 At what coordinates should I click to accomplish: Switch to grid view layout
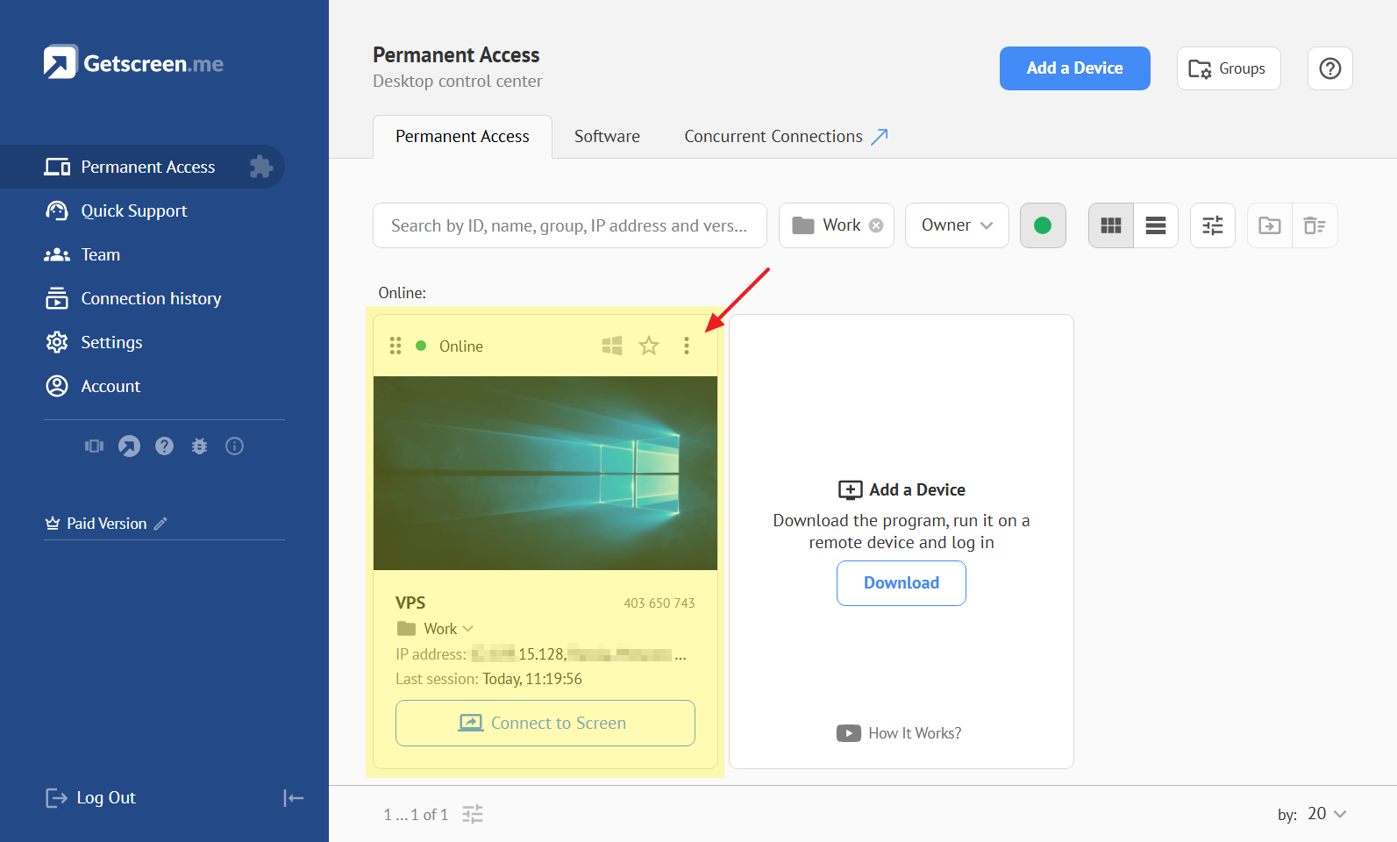coord(1110,225)
